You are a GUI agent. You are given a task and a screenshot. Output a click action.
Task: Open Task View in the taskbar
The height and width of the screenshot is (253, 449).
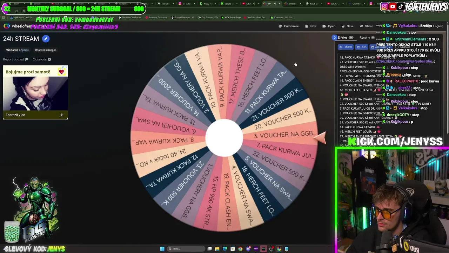(209, 249)
